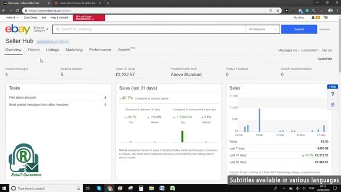Click the Above Standard seller level
The height and width of the screenshot is (192, 341).
pyautogui.click(x=186, y=75)
